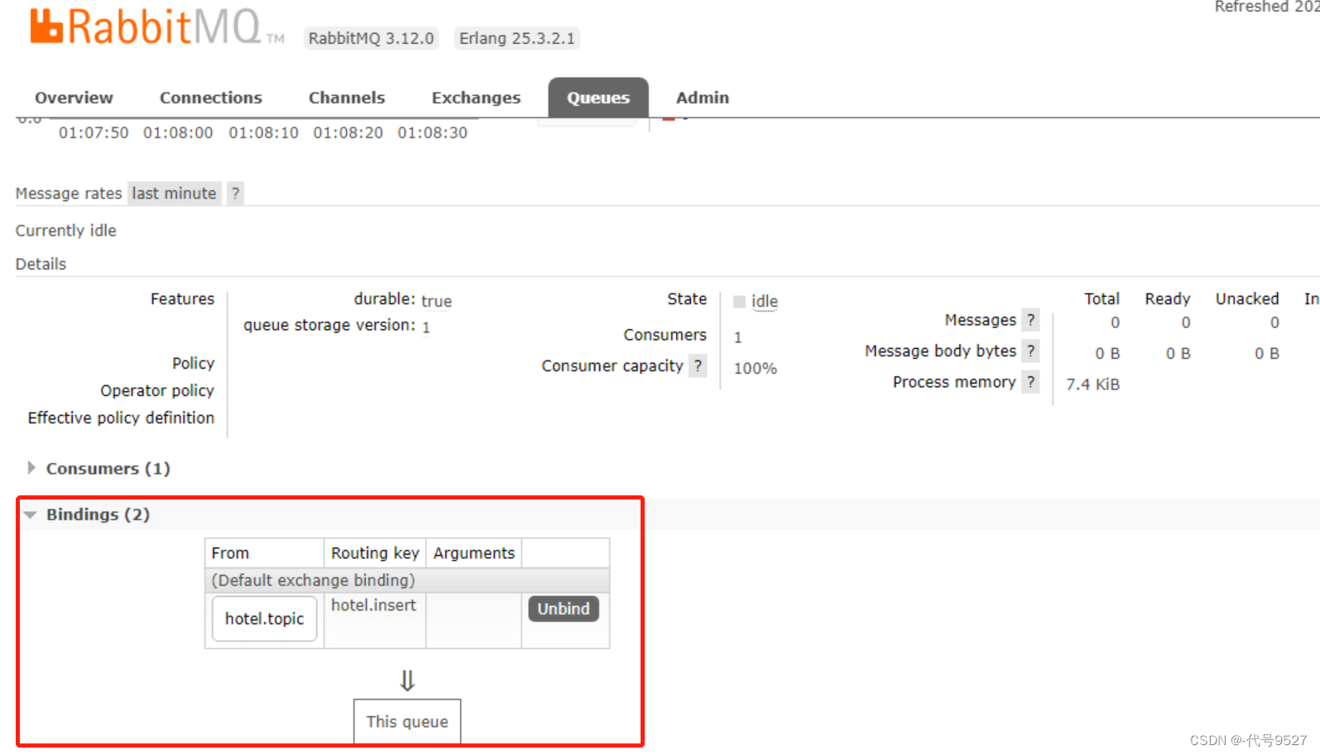Screen dimensions: 1320x755
Task: Click the This queue box
Action: 407,722
